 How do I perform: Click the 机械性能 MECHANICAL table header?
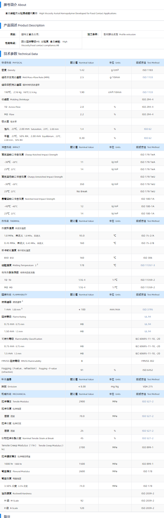pos(14,394)
